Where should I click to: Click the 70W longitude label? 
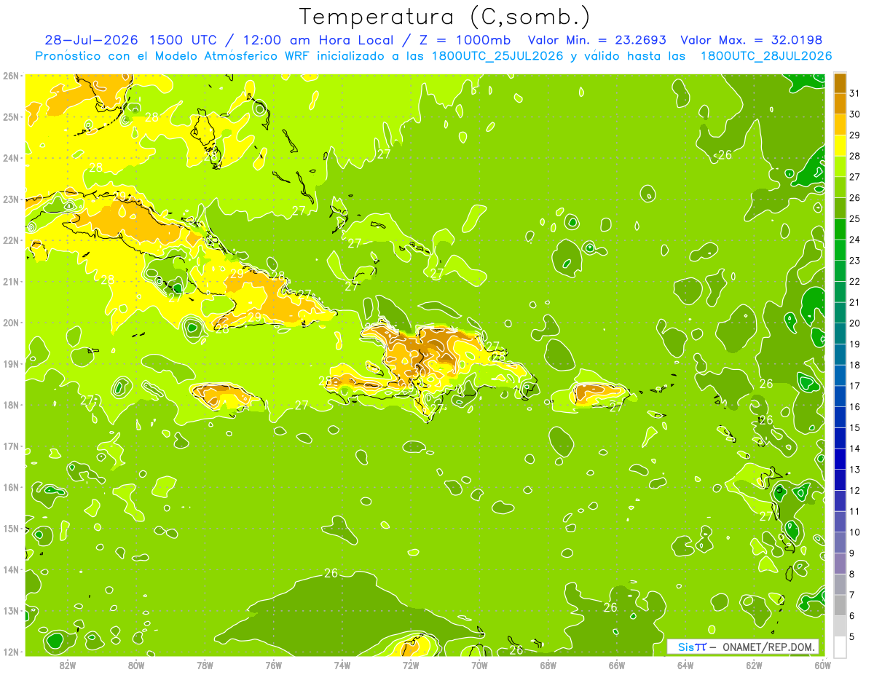[479, 665]
